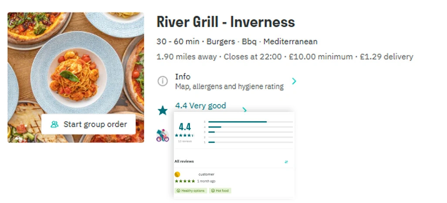Open the Start group order button
This screenshot has width=447, height=203.
pyautogui.click(x=88, y=125)
